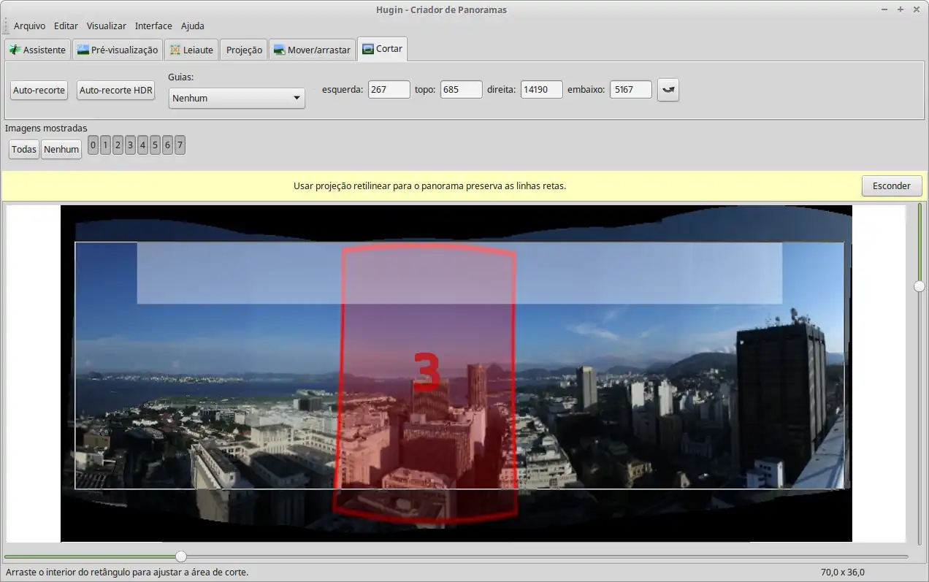This screenshot has width=929, height=582.
Task: Switch to the Projeção tab
Action: tap(244, 50)
